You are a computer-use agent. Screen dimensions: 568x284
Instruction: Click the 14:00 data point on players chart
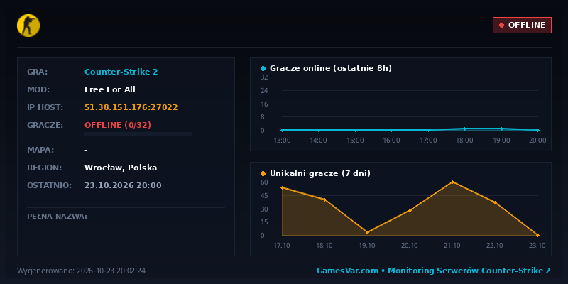click(x=318, y=130)
